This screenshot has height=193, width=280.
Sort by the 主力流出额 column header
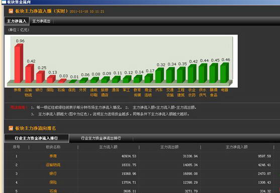coord(169,147)
